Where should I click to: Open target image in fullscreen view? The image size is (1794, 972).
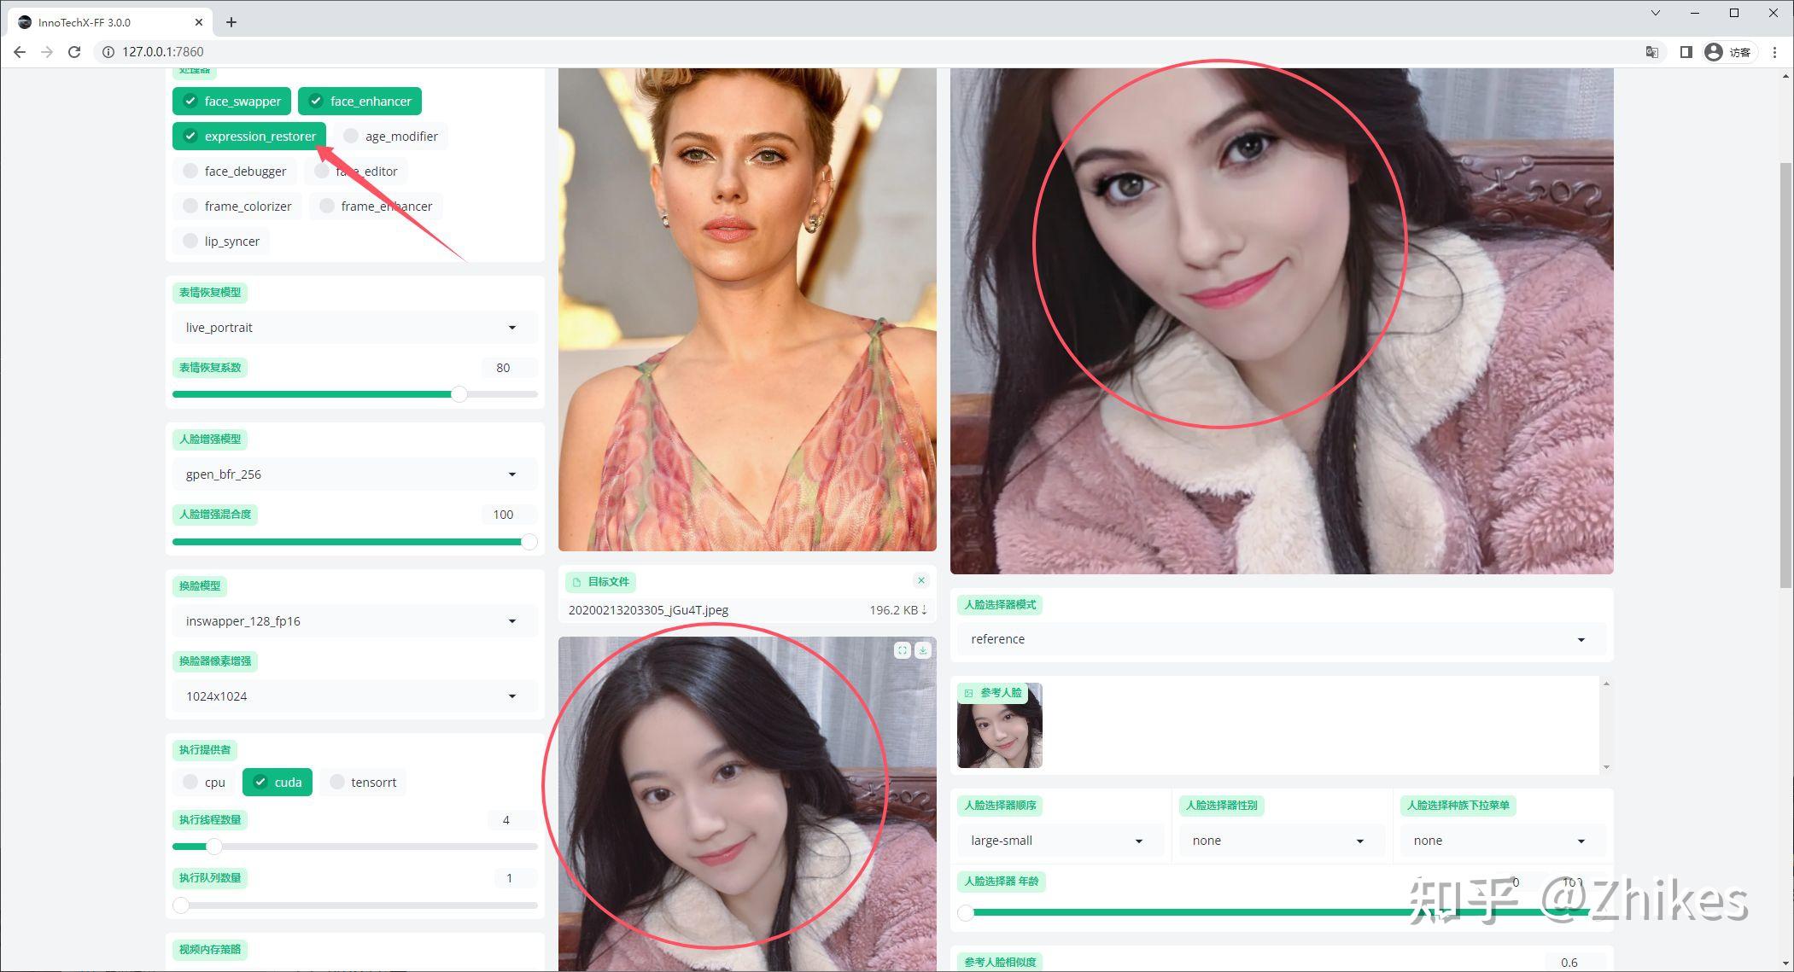pyautogui.click(x=903, y=650)
